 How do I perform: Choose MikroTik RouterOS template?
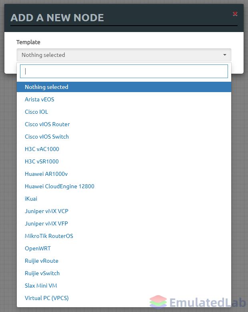pyautogui.click(x=124, y=236)
